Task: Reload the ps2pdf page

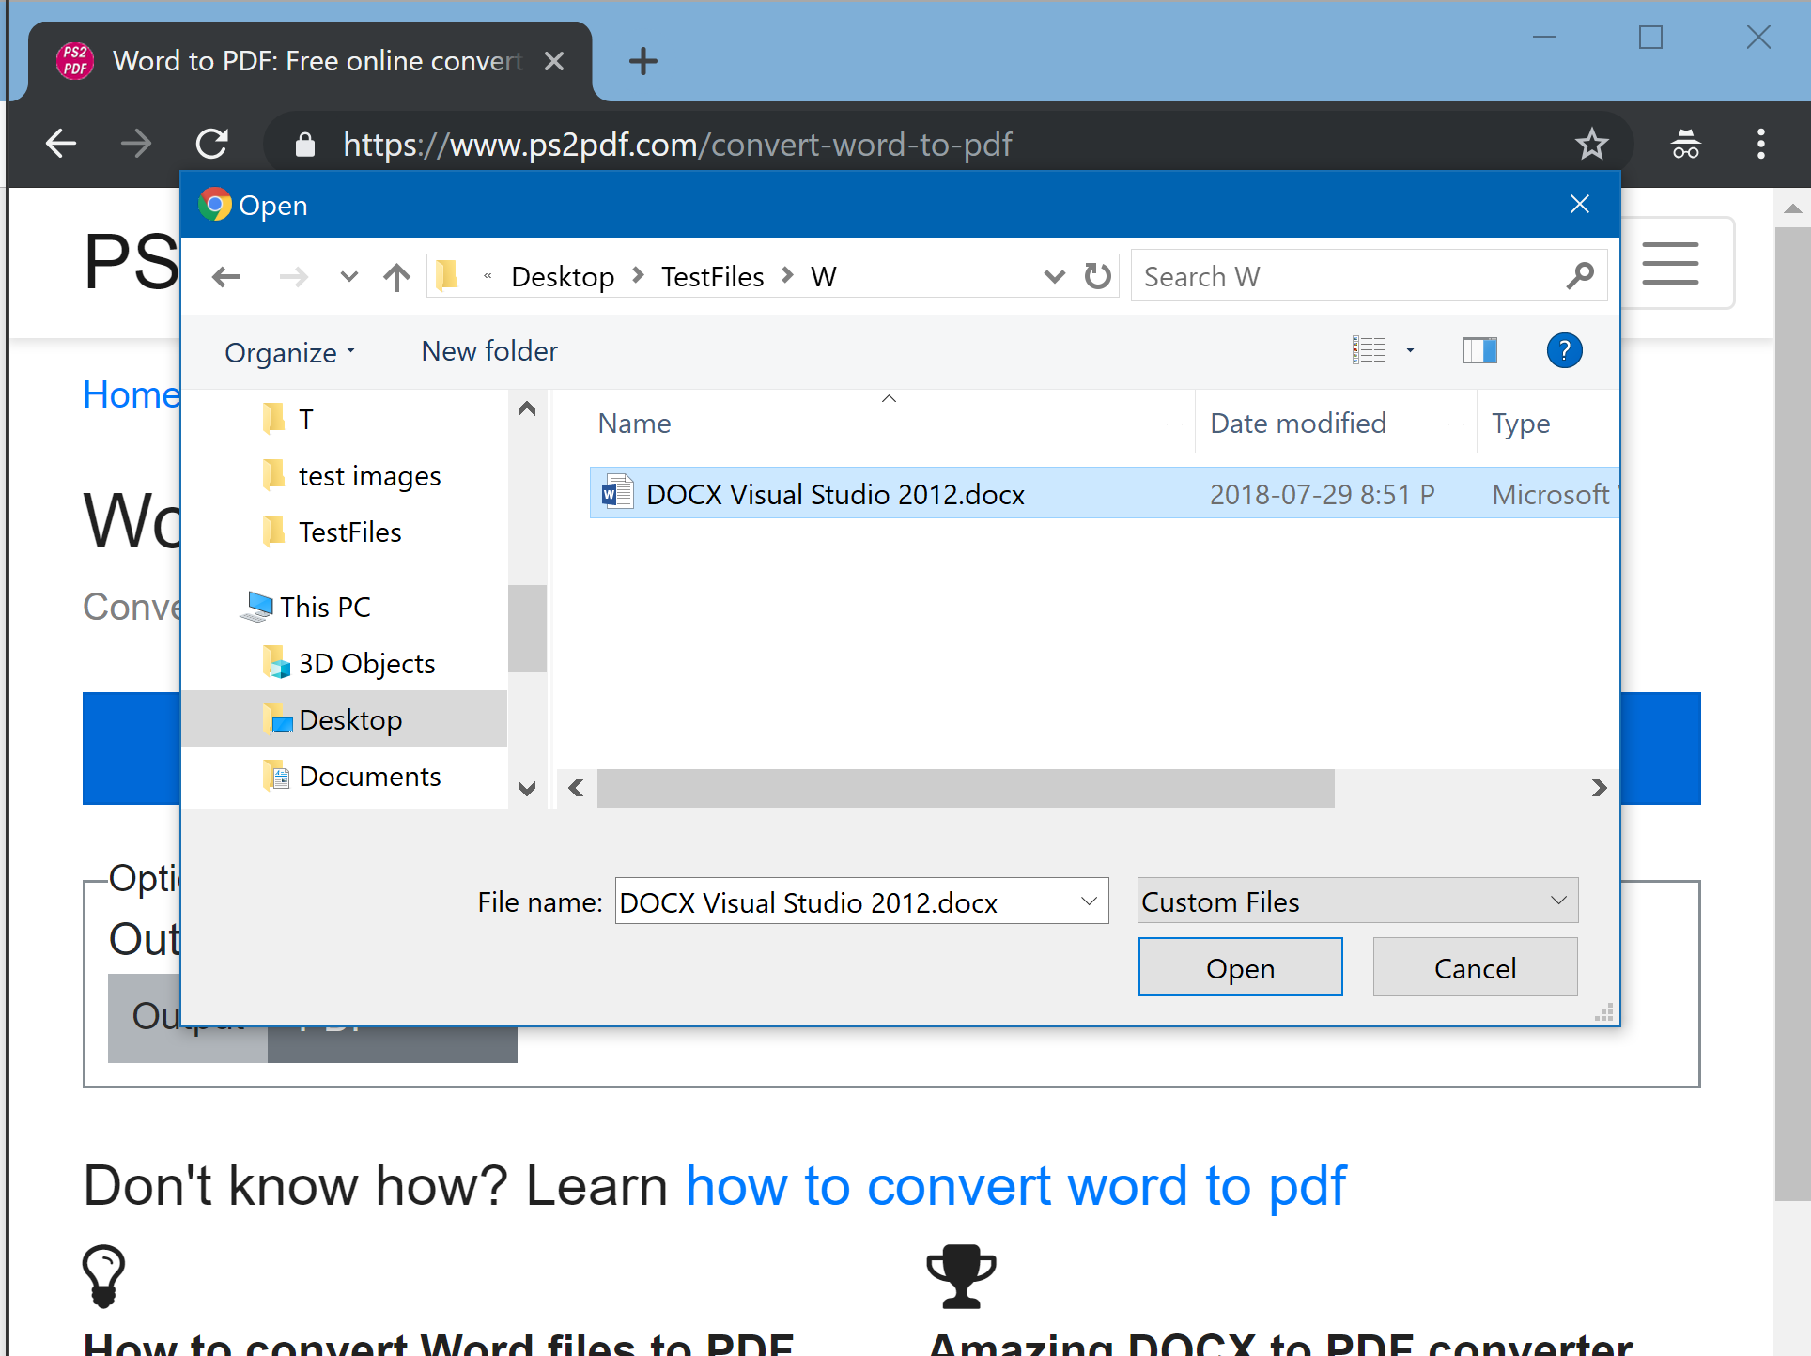Action: click(212, 144)
